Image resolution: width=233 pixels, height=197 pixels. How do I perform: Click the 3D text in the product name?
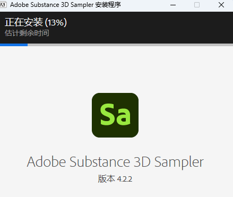point(142,162)
